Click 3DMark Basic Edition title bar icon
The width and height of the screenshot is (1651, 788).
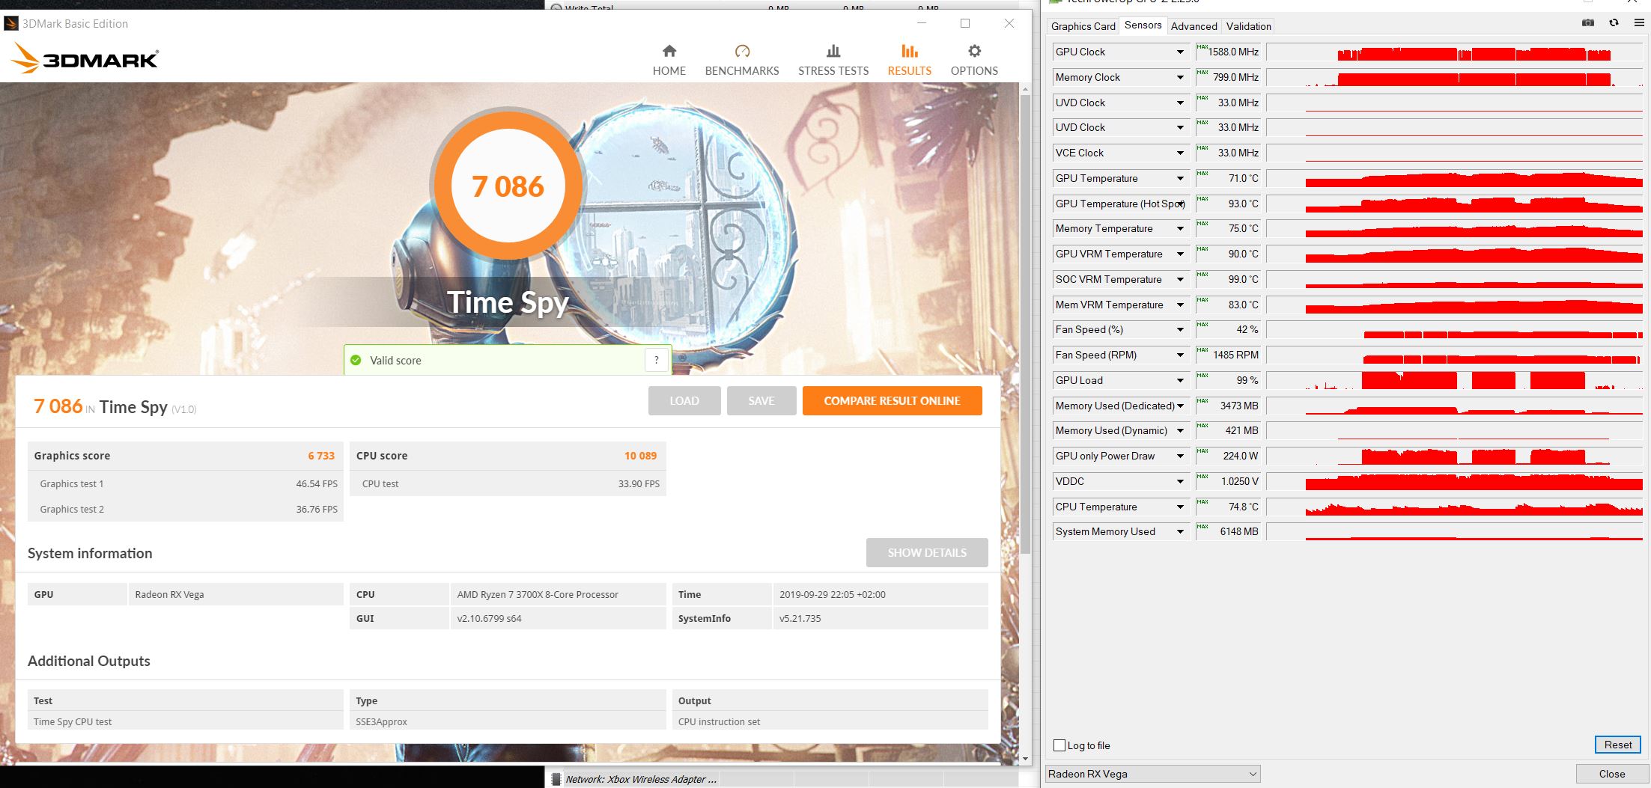click(x=10, y=23)
